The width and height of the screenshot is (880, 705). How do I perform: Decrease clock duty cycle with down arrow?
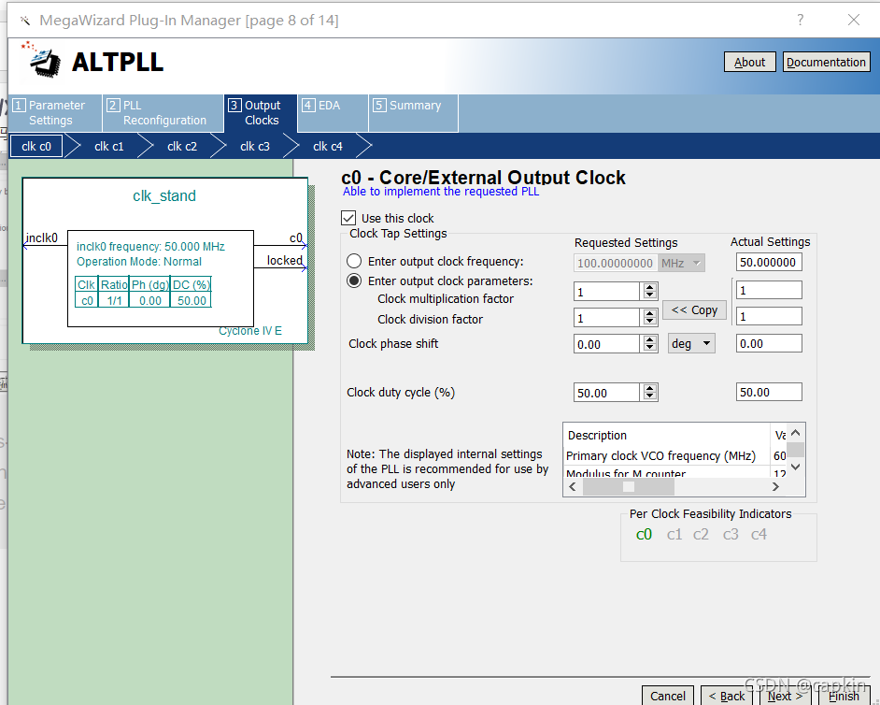(x=650, y=396)
